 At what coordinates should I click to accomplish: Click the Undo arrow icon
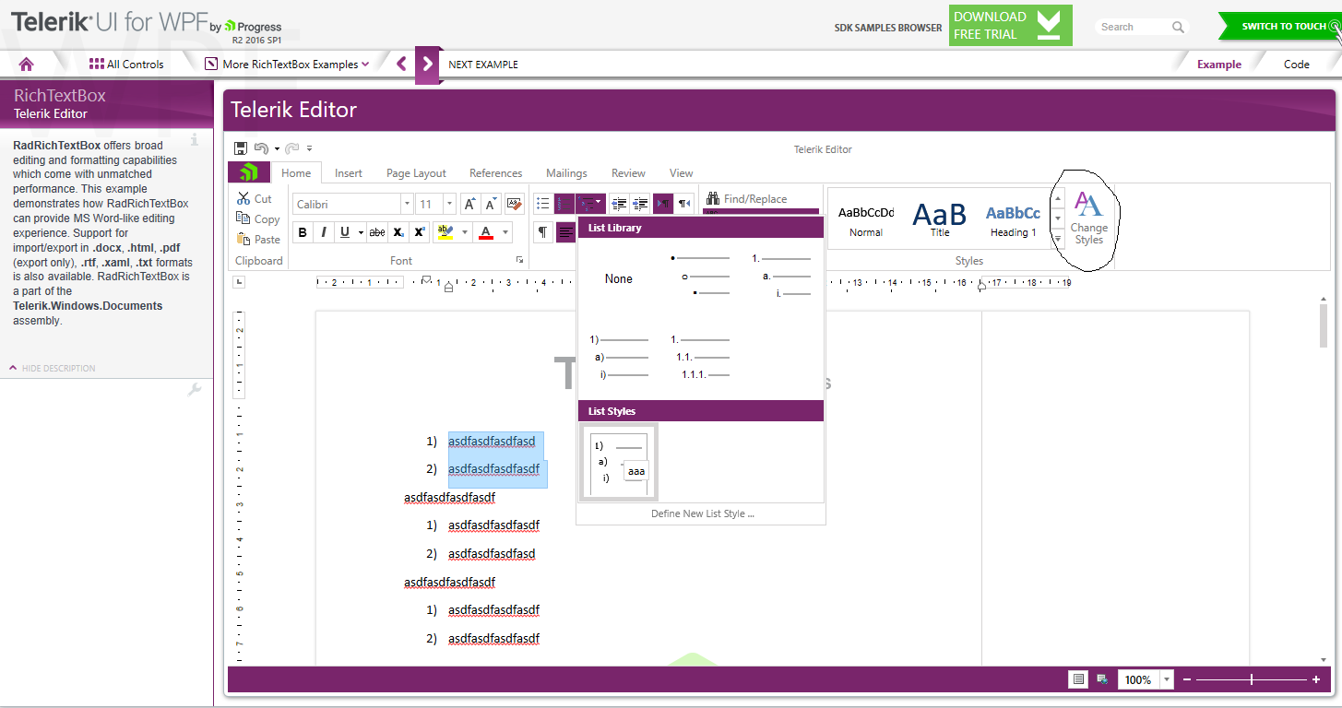pyautogui.click(x=261, y=148)
